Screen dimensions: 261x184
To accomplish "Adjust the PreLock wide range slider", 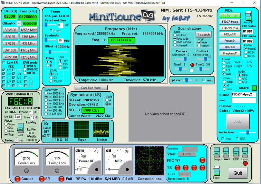I will 185,59.
